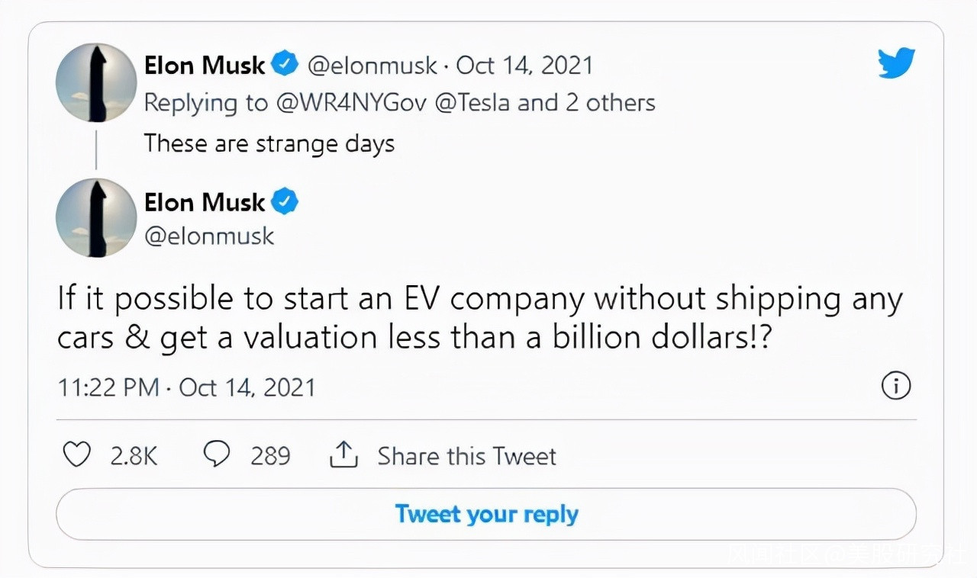This screenshot has width=977, height=578.
Task: Open the "These are strange days" tweet
Action: (x=269, y=143)
